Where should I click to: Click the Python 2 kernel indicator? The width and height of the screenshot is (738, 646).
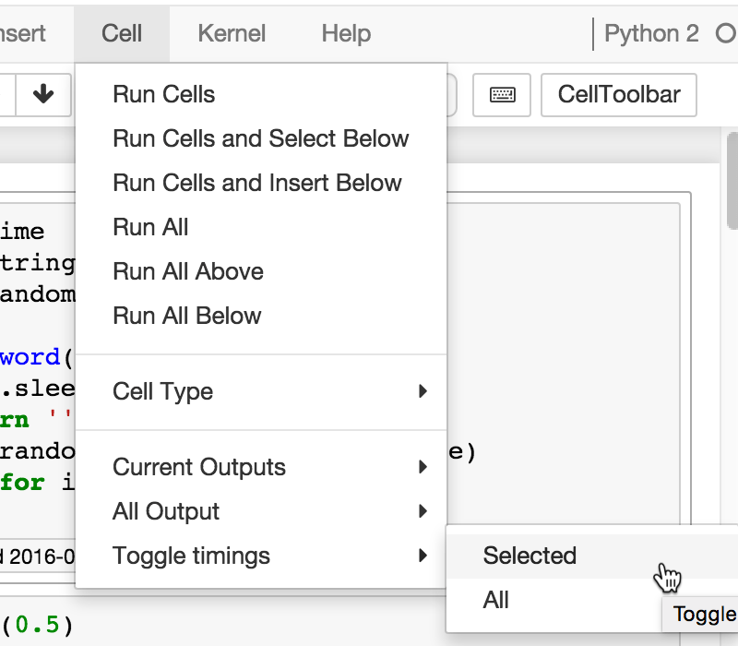(x=652, y=33)
